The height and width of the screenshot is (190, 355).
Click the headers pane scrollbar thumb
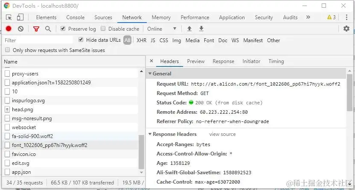(349, 92)
